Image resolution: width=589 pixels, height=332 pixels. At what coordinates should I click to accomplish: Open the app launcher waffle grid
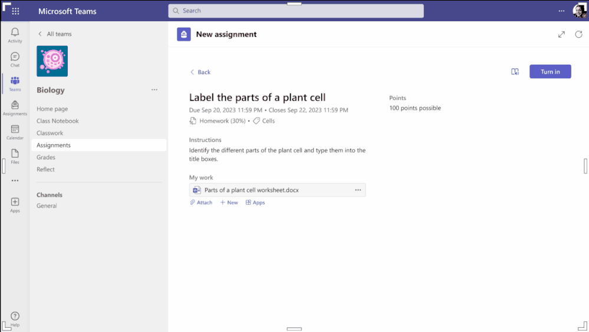(x=15, y=11)
